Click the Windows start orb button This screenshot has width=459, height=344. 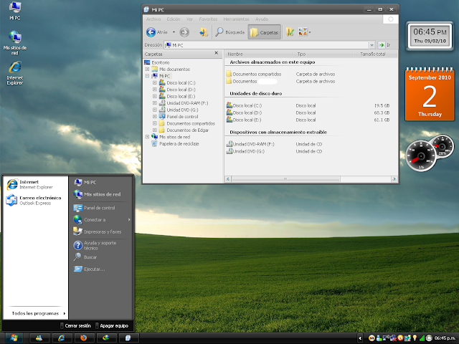(x=14, y=338)
